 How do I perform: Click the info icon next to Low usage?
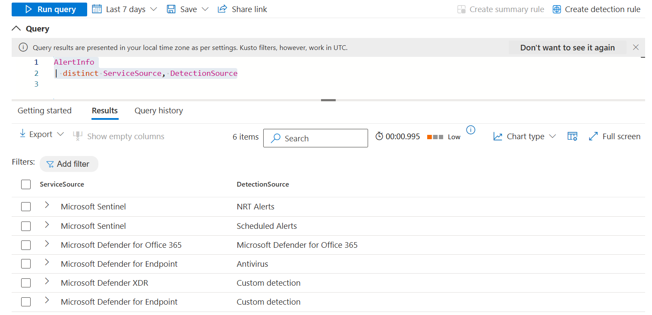(471, 130)
